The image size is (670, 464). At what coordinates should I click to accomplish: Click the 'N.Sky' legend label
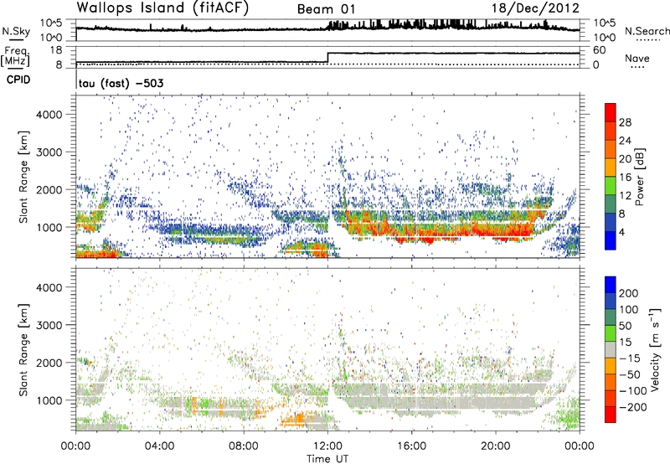[16, 31]
